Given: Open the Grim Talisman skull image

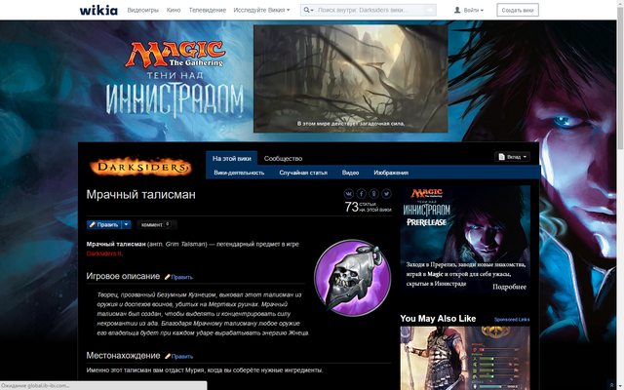Looking at the screenshot, I should tap(352, 278).
